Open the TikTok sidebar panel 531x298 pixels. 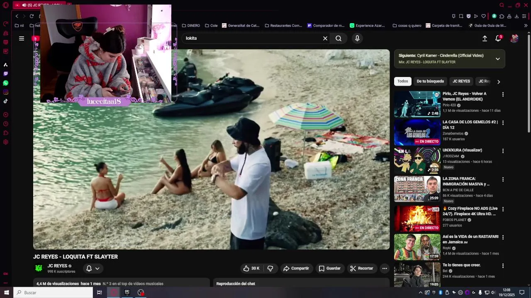(6, 101)
